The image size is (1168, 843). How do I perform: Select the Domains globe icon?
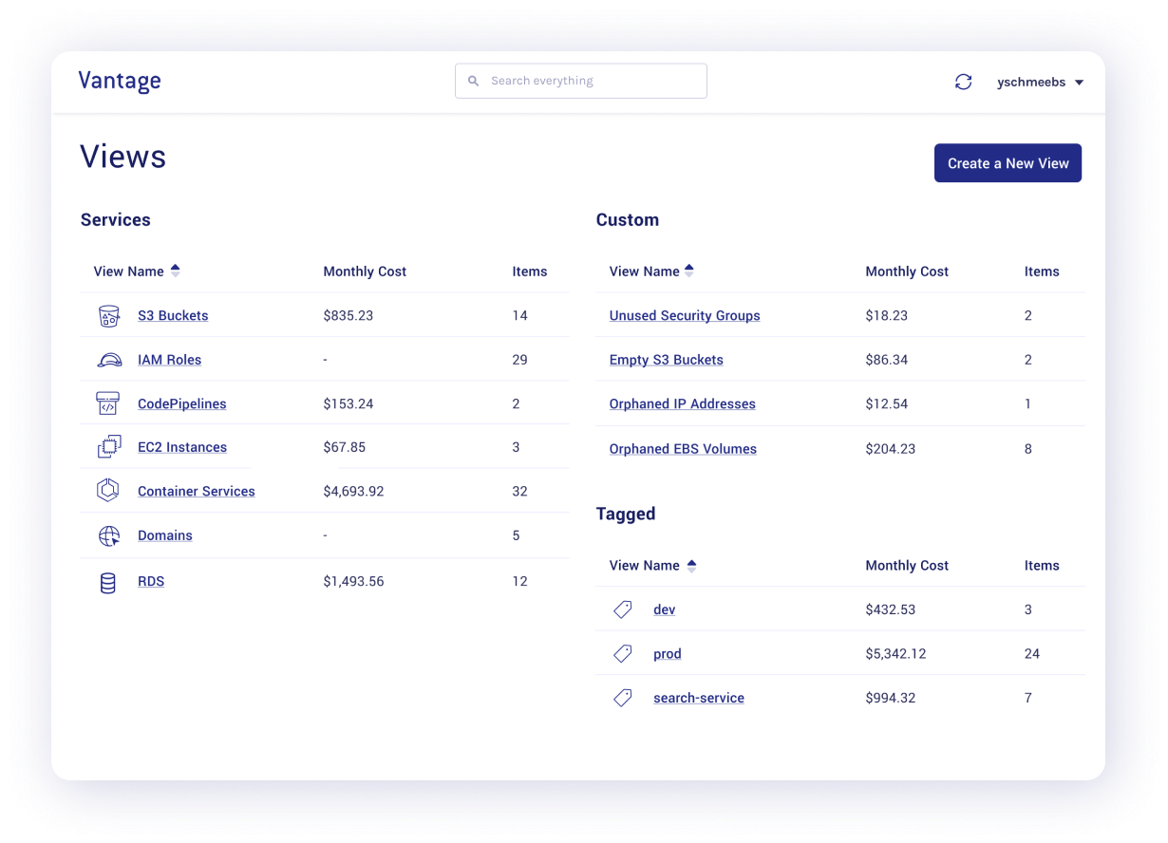coord(108,534)
